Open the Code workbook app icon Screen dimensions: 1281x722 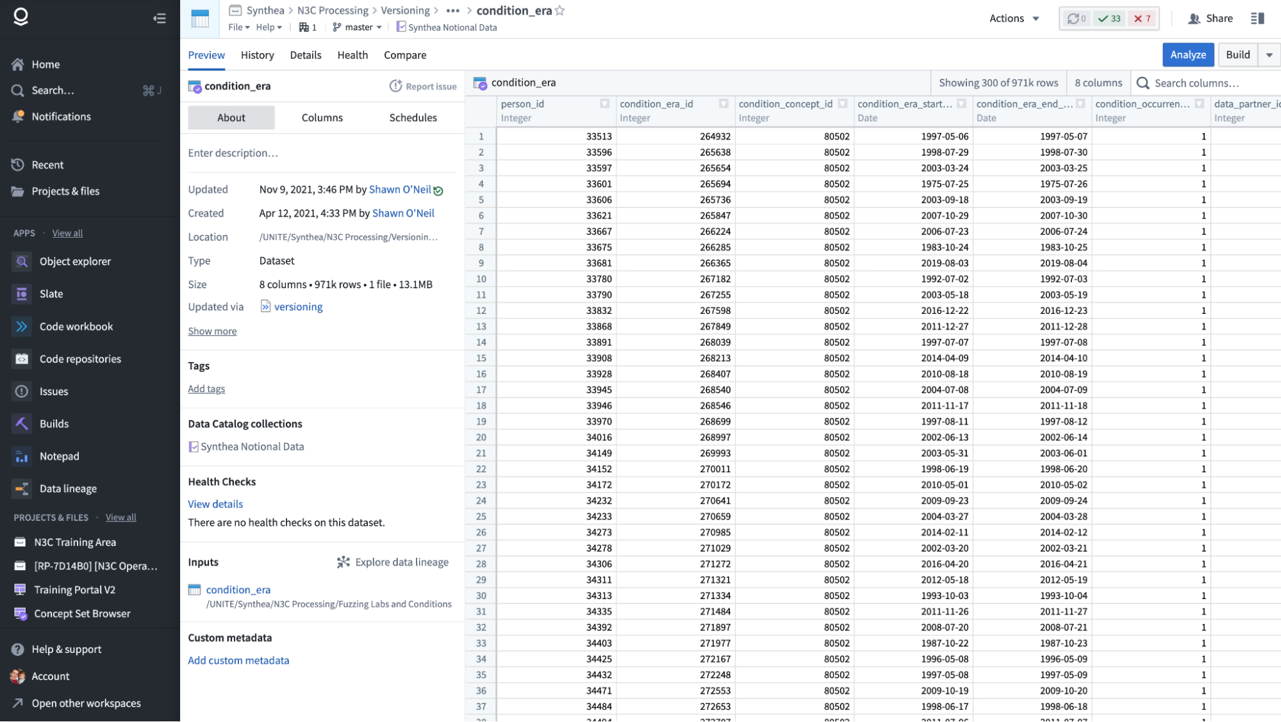22,327
